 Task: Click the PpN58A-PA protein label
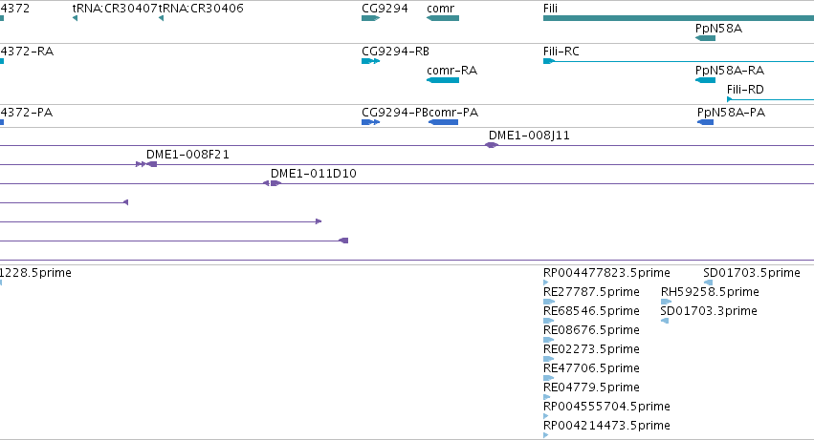(x=732, y=113)
